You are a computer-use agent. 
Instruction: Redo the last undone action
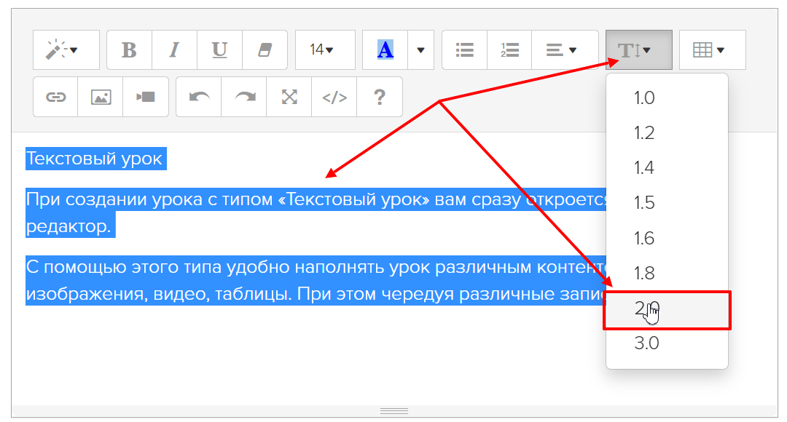click(244, 97)
